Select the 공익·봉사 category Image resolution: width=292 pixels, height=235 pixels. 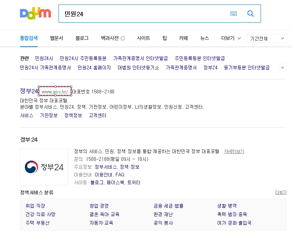163,223
